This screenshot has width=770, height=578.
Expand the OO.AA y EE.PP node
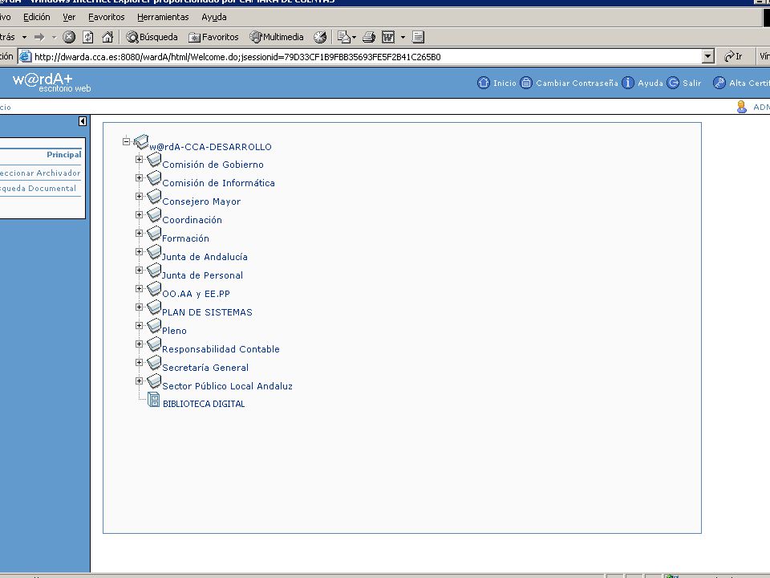coord(139,288)
